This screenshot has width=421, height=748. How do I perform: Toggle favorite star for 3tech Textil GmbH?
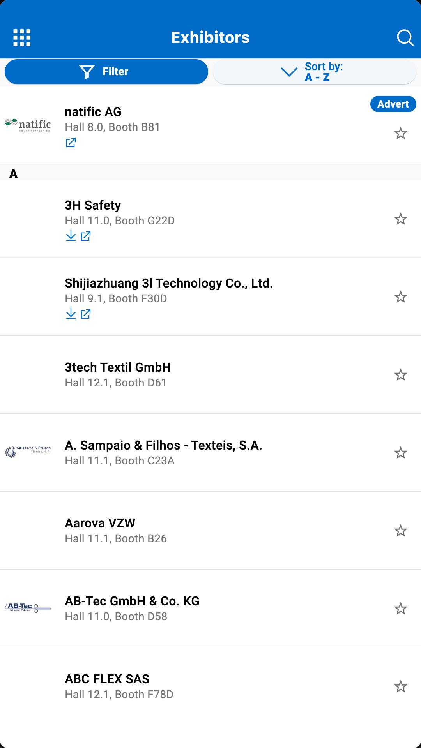tap(401, 375)
